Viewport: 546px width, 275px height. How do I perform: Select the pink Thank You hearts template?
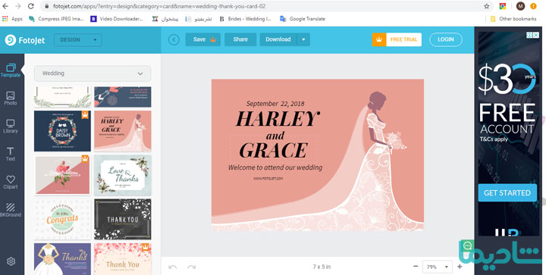pos(123,259)
